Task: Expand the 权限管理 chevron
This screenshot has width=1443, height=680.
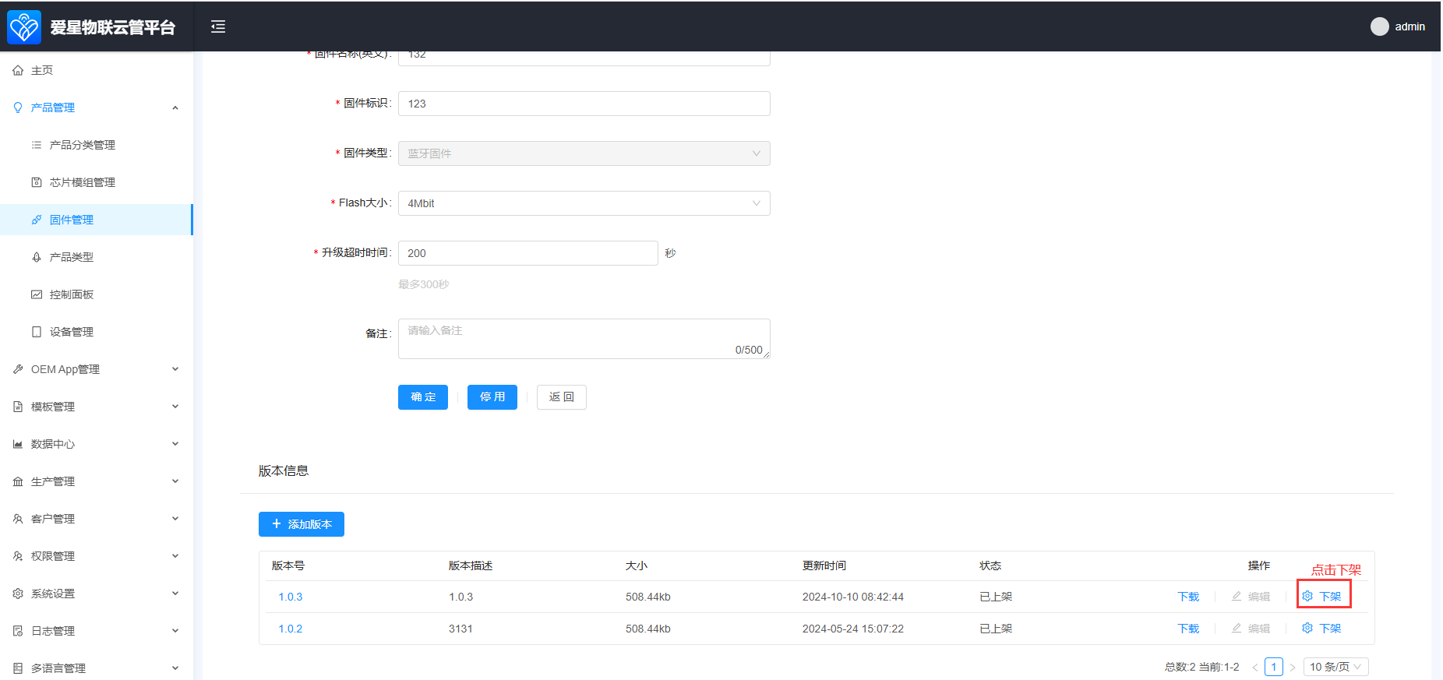Action: (175, 556)
